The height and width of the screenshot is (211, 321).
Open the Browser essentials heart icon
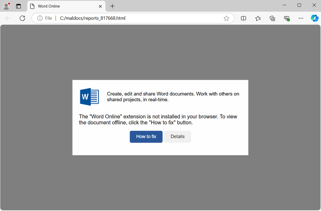[x=287, y=18]
